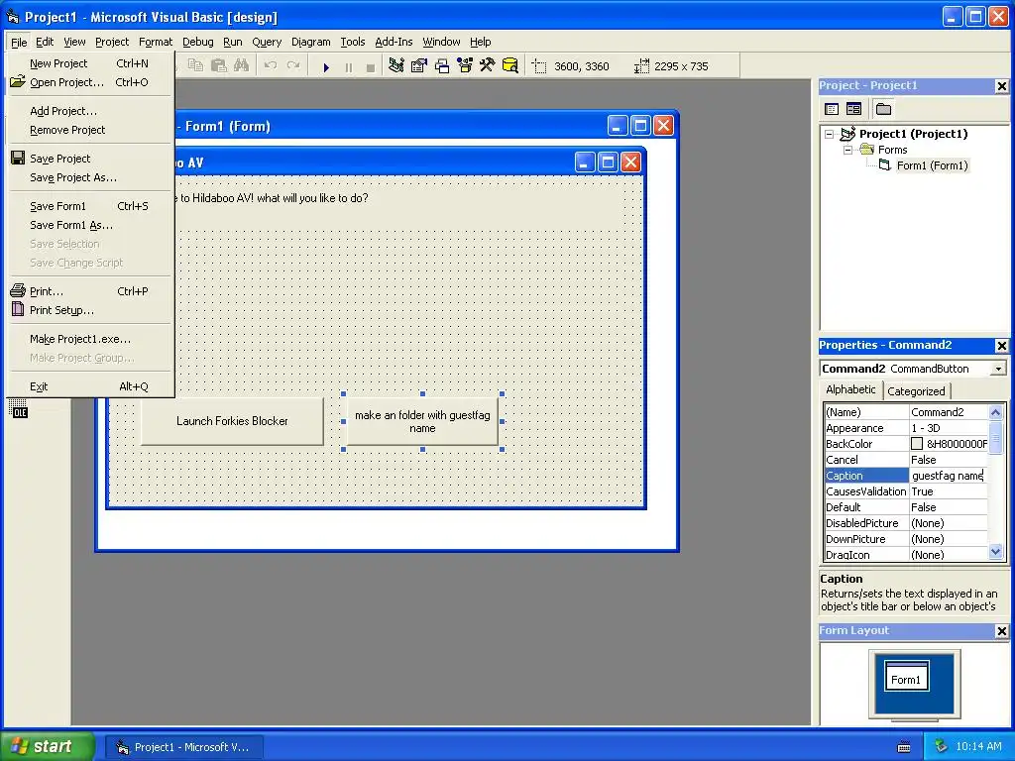Open the Properties Window toolbar icon
Screen dimensions: 1015x761
419,65
